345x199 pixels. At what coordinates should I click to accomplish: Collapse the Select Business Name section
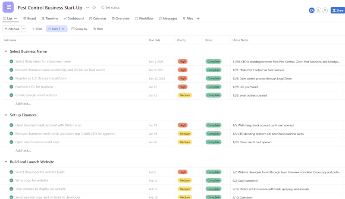coord(6,51)
